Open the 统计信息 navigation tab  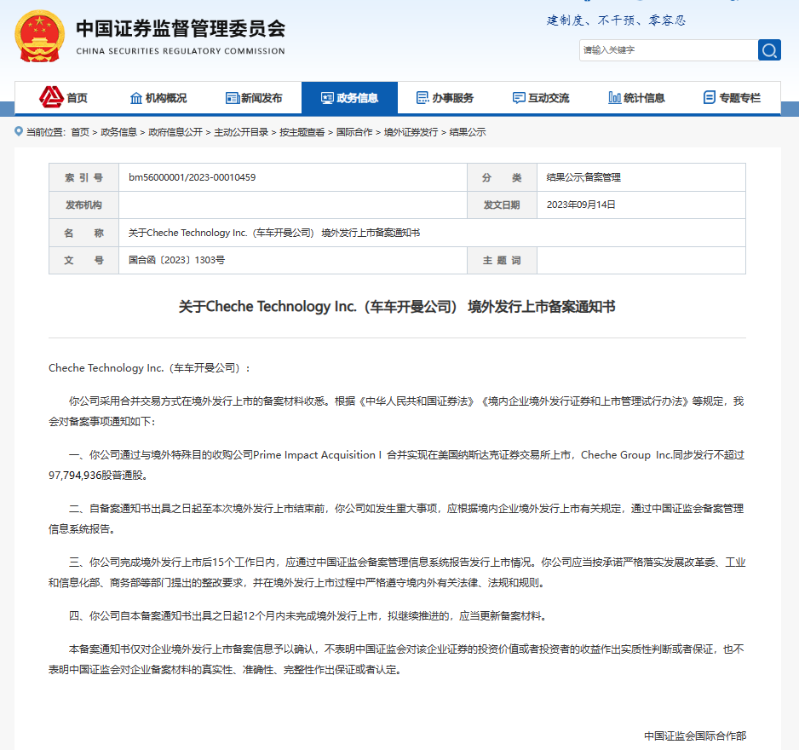click(636, 98)
